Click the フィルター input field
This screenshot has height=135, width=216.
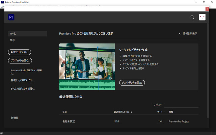click(x=182, y=105)
